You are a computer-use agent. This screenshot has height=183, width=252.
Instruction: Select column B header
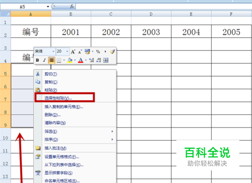(x=71, y=14)
